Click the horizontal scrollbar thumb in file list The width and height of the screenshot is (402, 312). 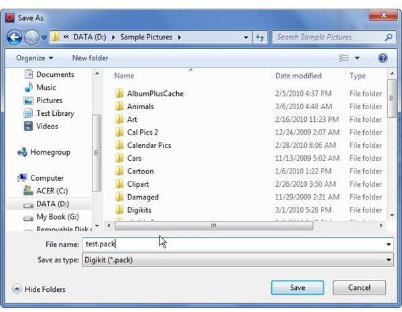coord(214,226)
